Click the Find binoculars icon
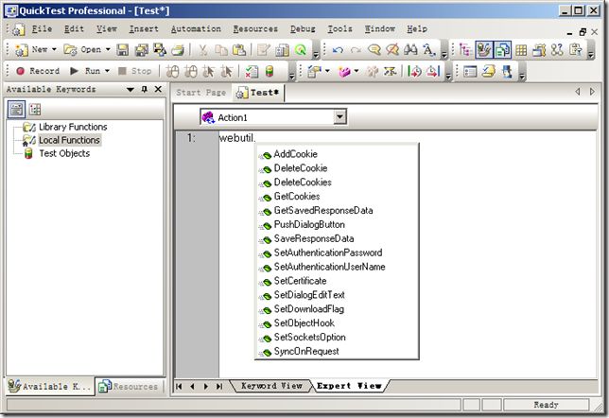 click(x=410, y=50)
